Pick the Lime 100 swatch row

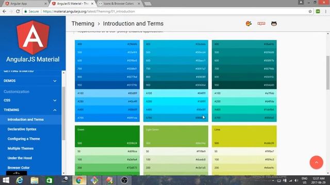[x=244, y=159]
